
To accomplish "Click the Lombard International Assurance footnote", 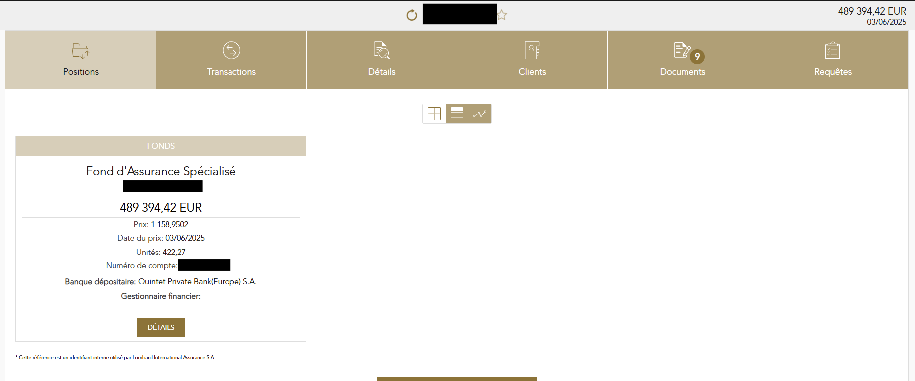I will pyautogui.click(x=115, y=358).
